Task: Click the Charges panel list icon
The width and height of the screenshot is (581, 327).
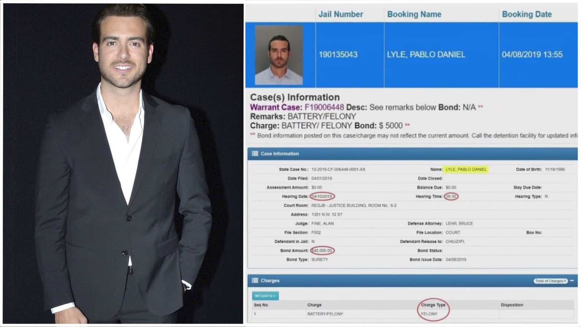Action: (255, 281)
